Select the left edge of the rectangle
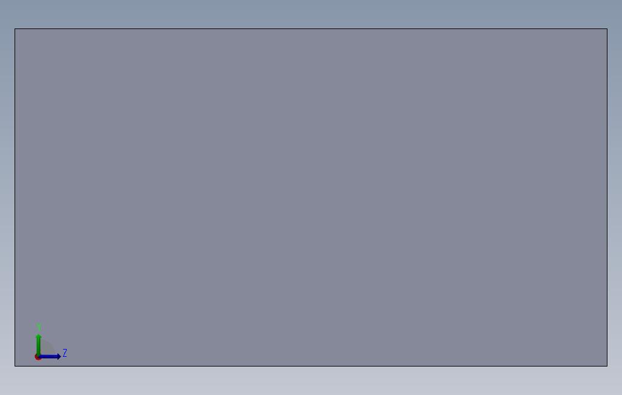Screen dimensions: 622x395 click(x=15, y=197)
